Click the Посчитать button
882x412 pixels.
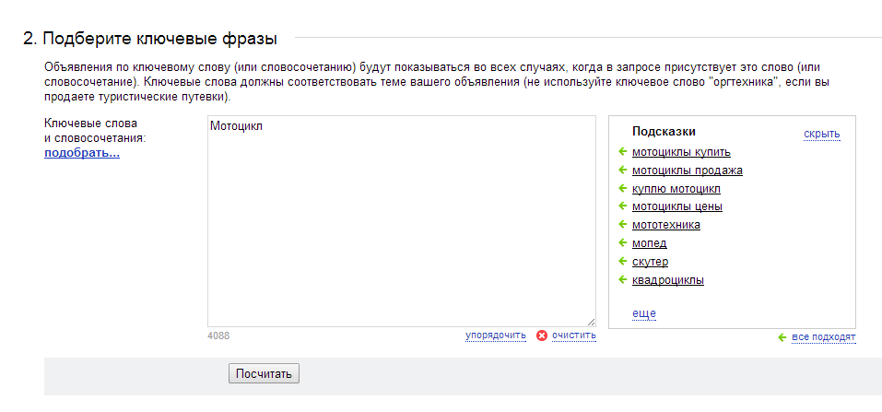click(x=264, y=373)
